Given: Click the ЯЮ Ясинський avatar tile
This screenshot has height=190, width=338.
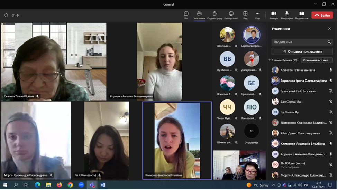Looking at the screenshot, I should pyautogui.click(x=252, y=107).
